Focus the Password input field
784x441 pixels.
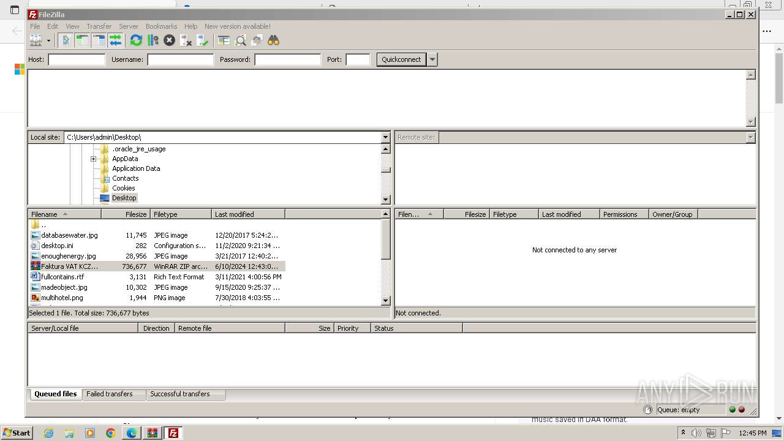(287, 59)
